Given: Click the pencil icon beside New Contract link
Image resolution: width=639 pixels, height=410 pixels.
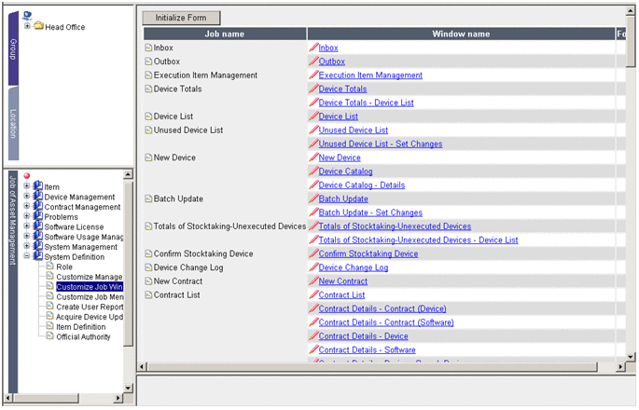Looking at the screenshot, I should click(x=313, y=281).
